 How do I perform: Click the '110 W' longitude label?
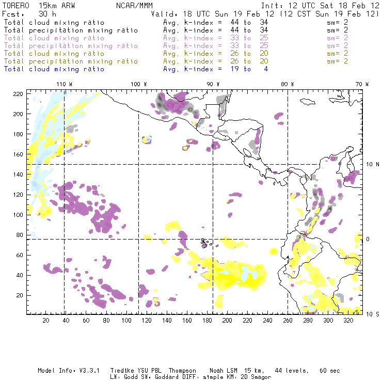[65, 84]
